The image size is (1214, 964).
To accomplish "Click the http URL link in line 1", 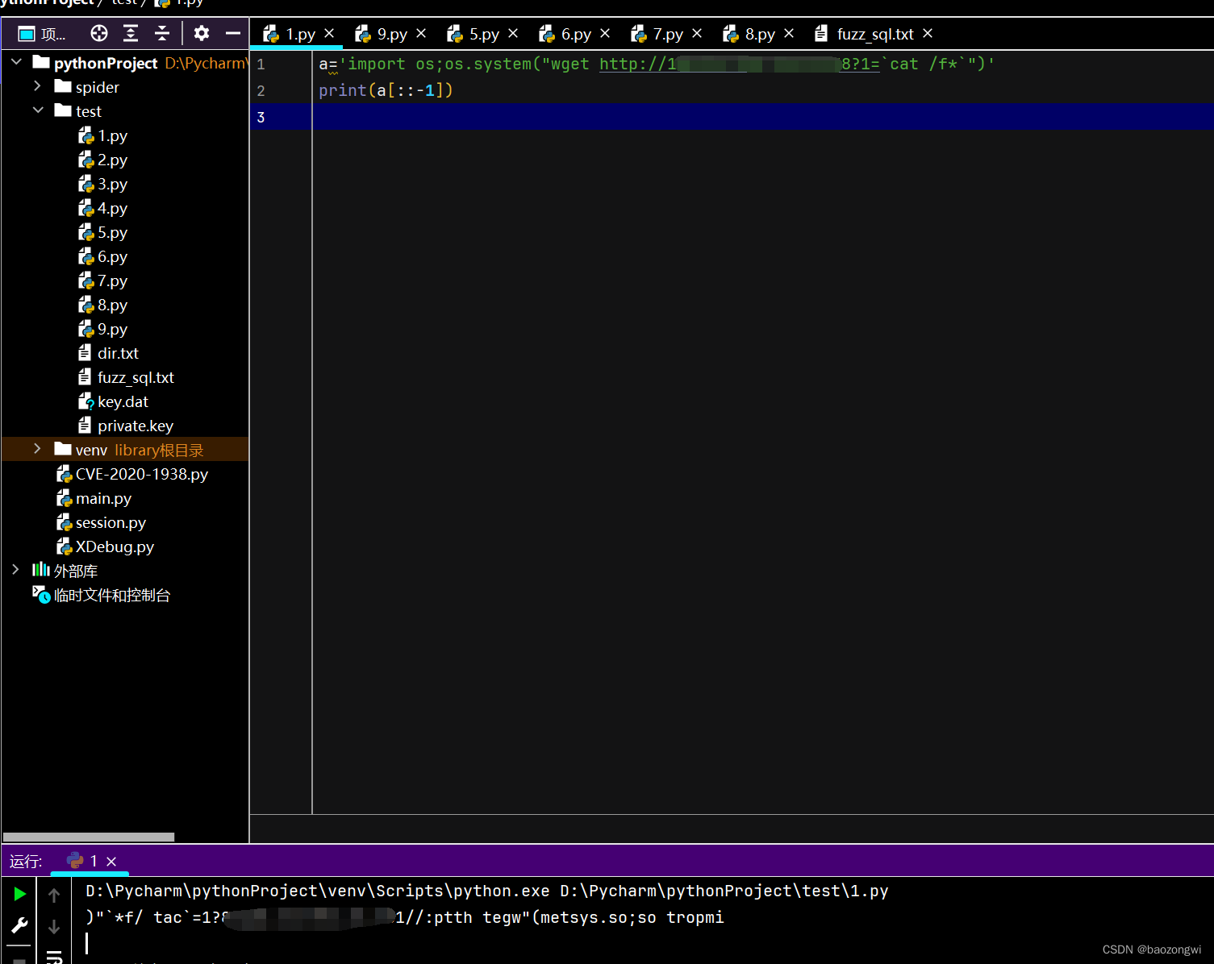I will tap(739, 64).
